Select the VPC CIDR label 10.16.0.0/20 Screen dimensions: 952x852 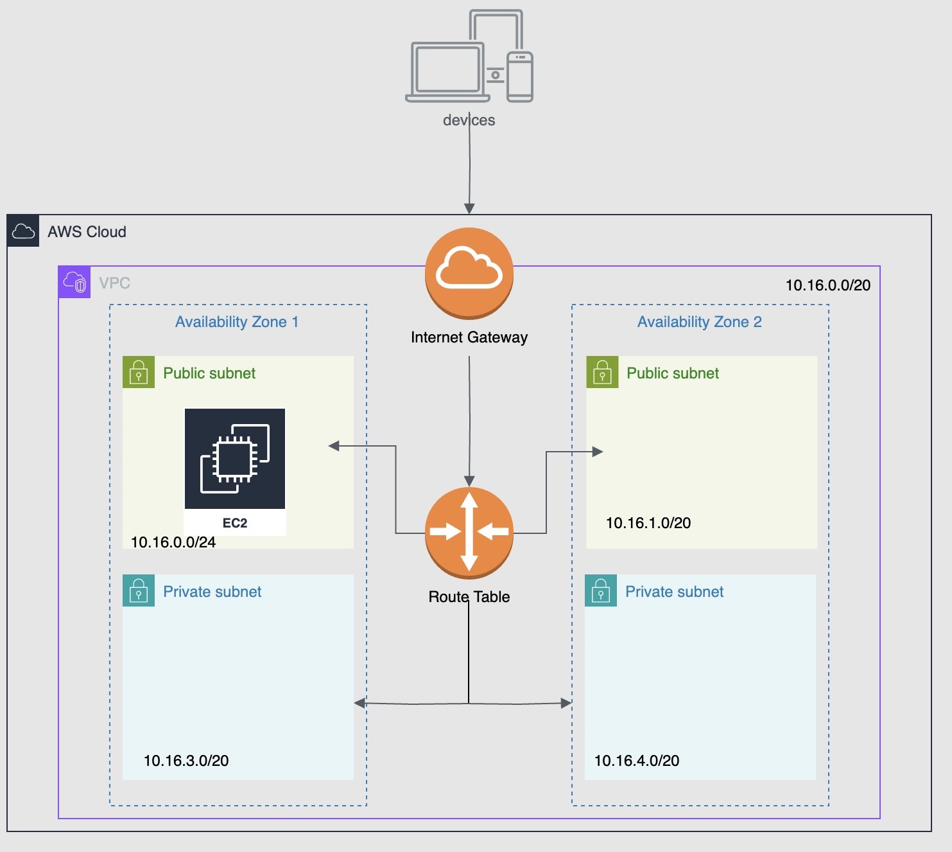click(827, 285)
